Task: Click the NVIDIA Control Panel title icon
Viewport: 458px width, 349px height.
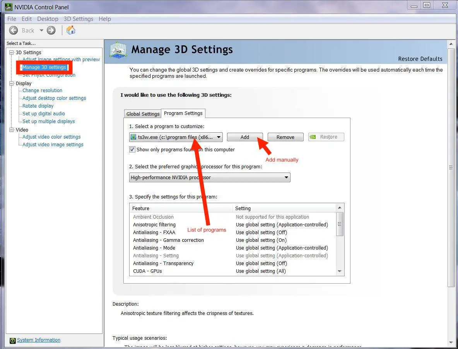Action: tap(9, 7)
